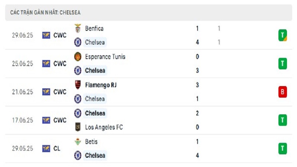Open the Betis team link
297x167 pixels.
click(x=91, y=142)
